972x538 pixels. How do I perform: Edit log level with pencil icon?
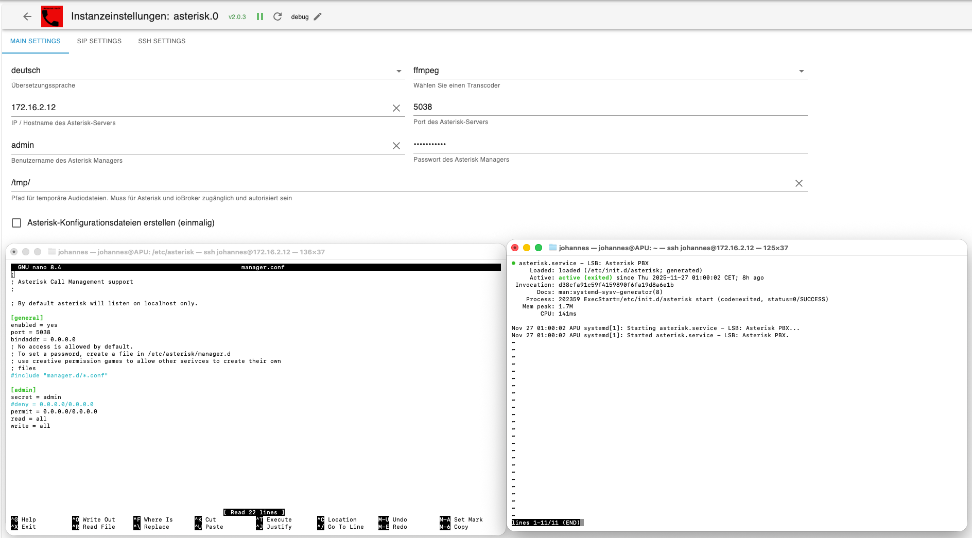(x=318, y=16)
